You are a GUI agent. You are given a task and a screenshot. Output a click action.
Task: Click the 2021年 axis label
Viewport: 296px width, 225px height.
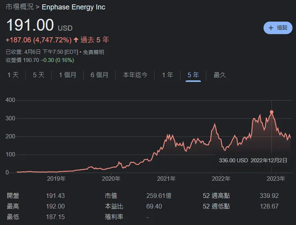166,179
